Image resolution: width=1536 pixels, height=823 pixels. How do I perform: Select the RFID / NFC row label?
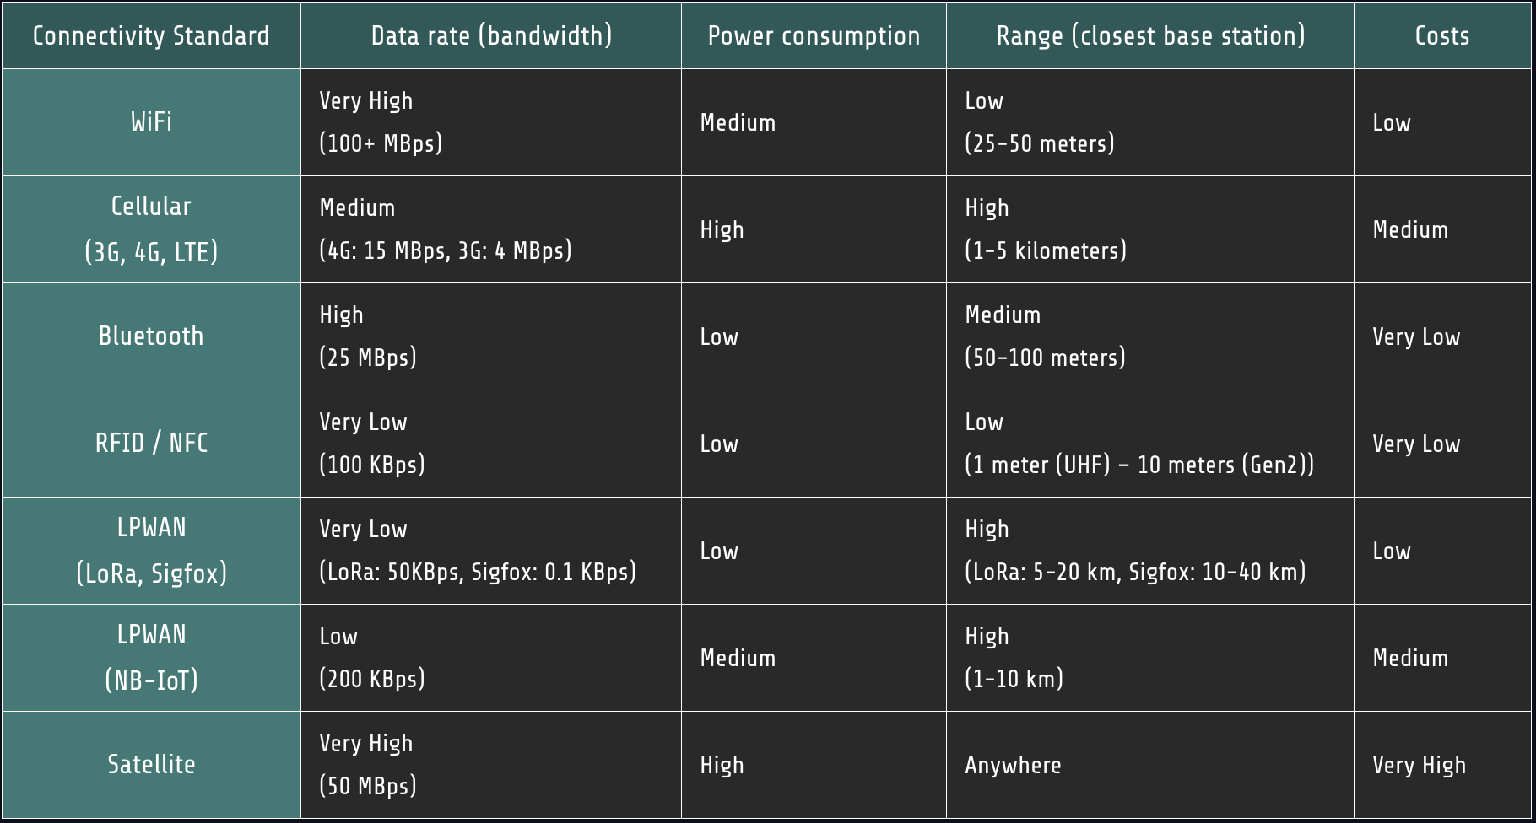tap(151, 444)
